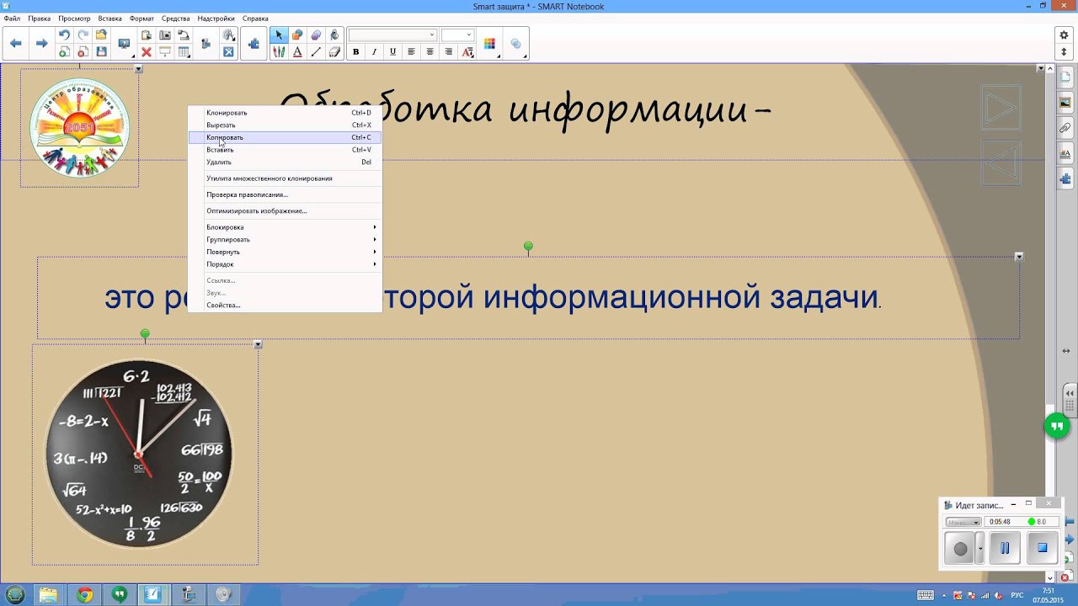The image size is (1078, 606).
Task: Go to next page with forward arrow
Action: [x=41, y=43]
